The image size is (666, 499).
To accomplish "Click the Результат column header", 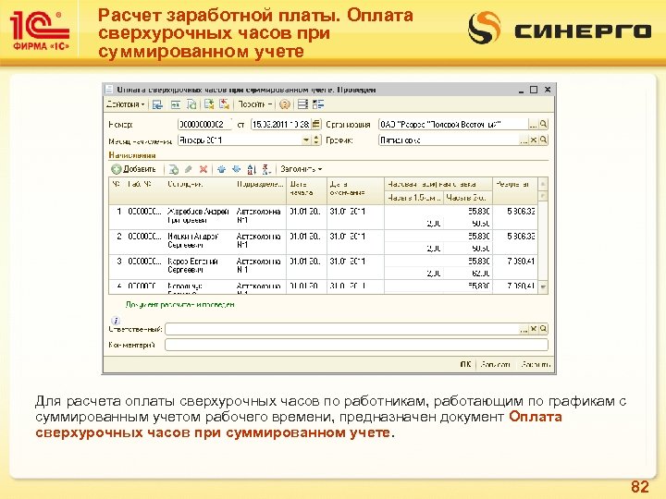I will (515, 191).
